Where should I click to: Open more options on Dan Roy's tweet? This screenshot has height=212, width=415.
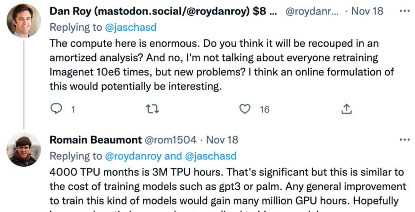tap(405, 11)
